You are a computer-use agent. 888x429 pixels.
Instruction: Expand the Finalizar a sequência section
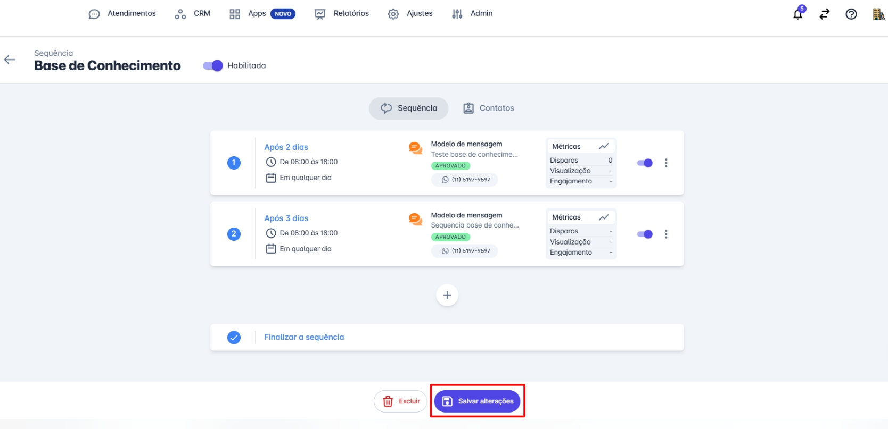(x=304, y=337)
